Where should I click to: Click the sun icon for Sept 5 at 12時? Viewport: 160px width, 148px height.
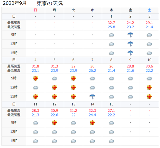[x=54, y=87]
